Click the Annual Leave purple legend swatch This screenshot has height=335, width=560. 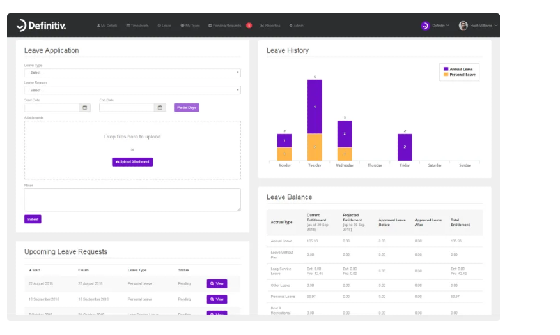[446, 69]
